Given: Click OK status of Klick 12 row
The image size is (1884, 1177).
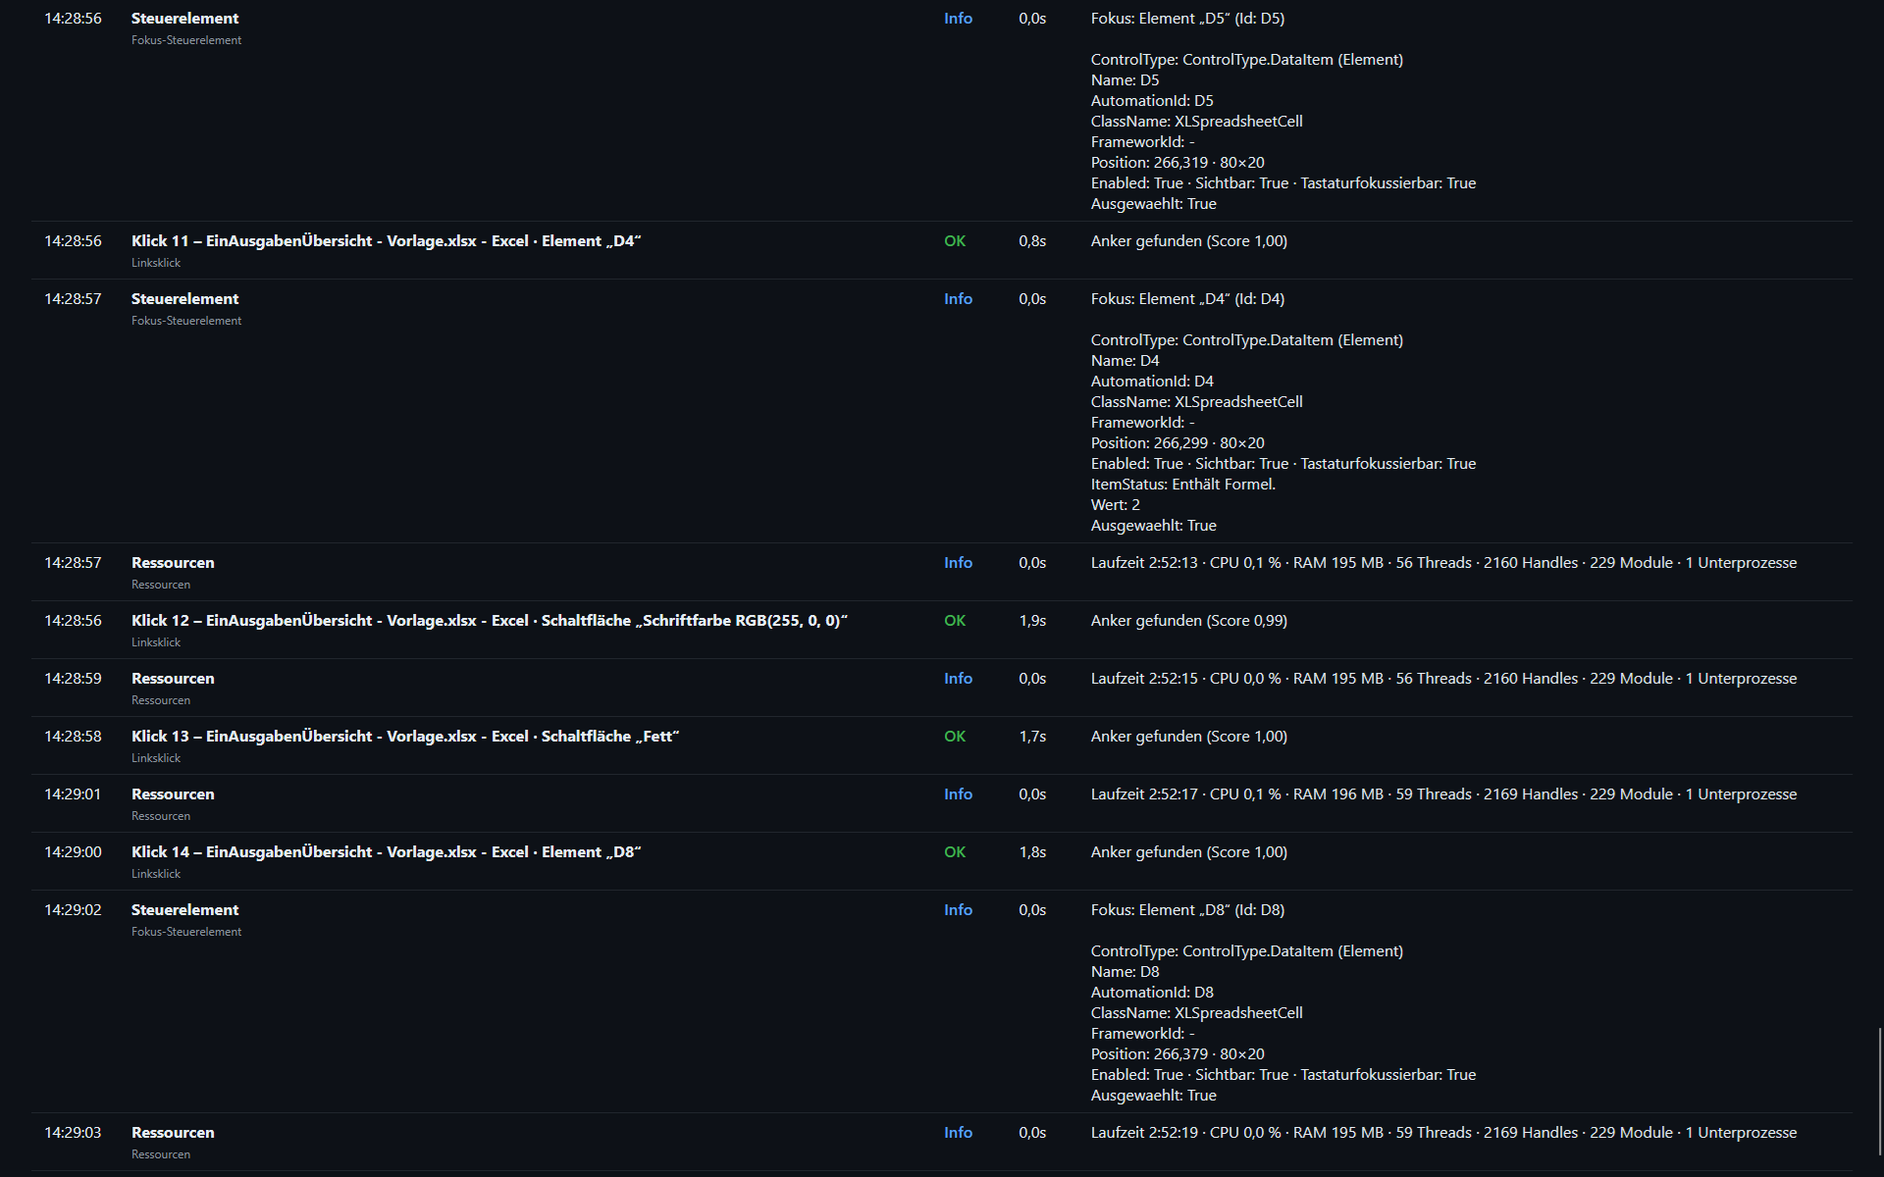Looking at the screenshot, I should point(955,621).
